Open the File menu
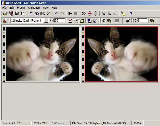The height and width of the screenshot is (126, 160). click(4, 8)
